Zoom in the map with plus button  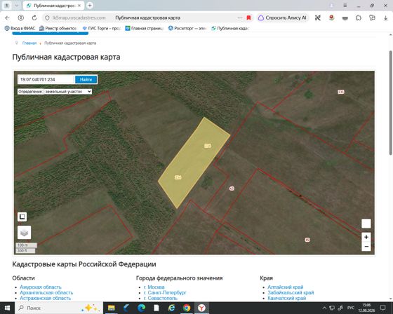366,237
